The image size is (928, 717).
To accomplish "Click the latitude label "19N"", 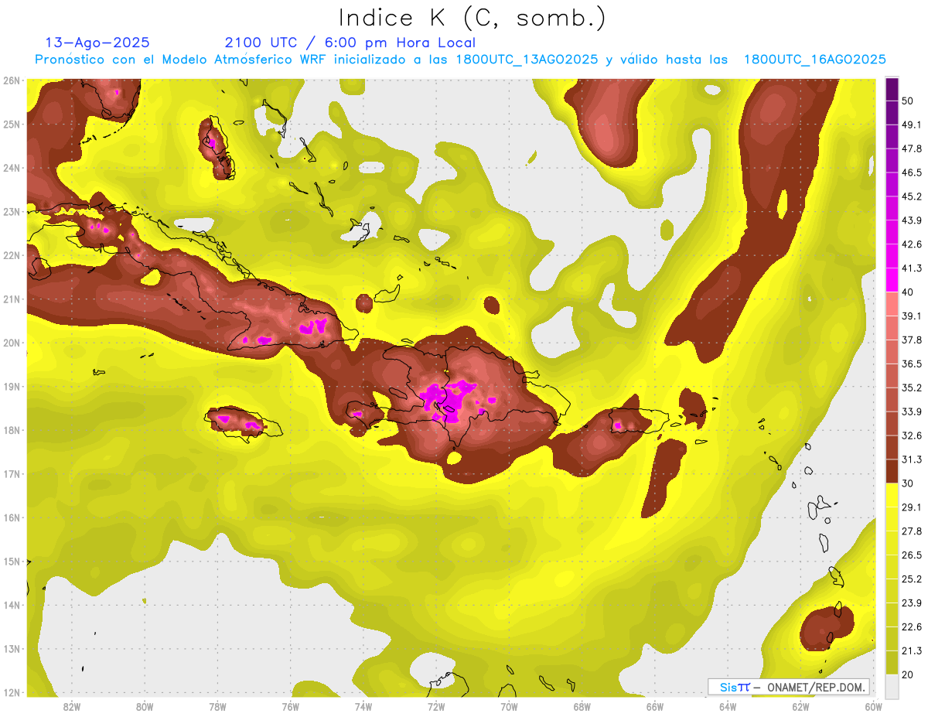I will tap(12, 387).
